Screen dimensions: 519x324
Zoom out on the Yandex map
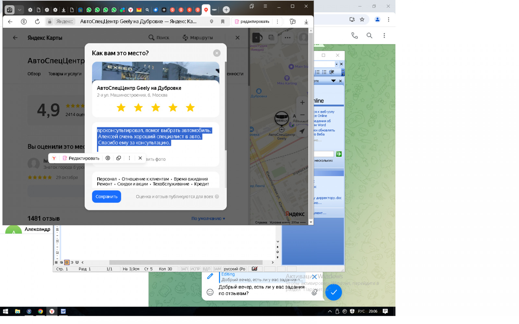[302, 115]
